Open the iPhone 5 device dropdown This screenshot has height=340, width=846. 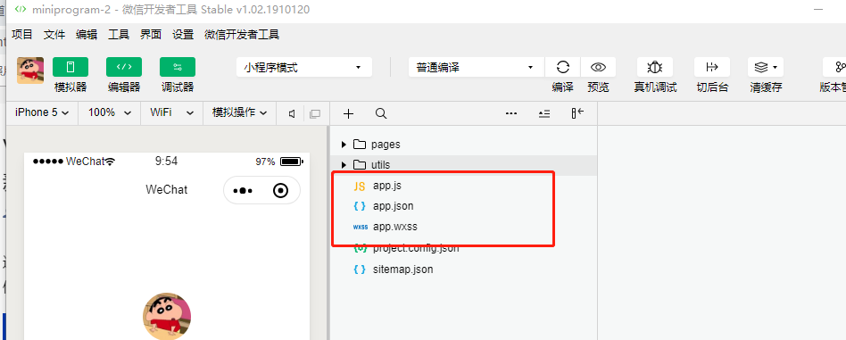pyautogui.click(x=42, y=112)
